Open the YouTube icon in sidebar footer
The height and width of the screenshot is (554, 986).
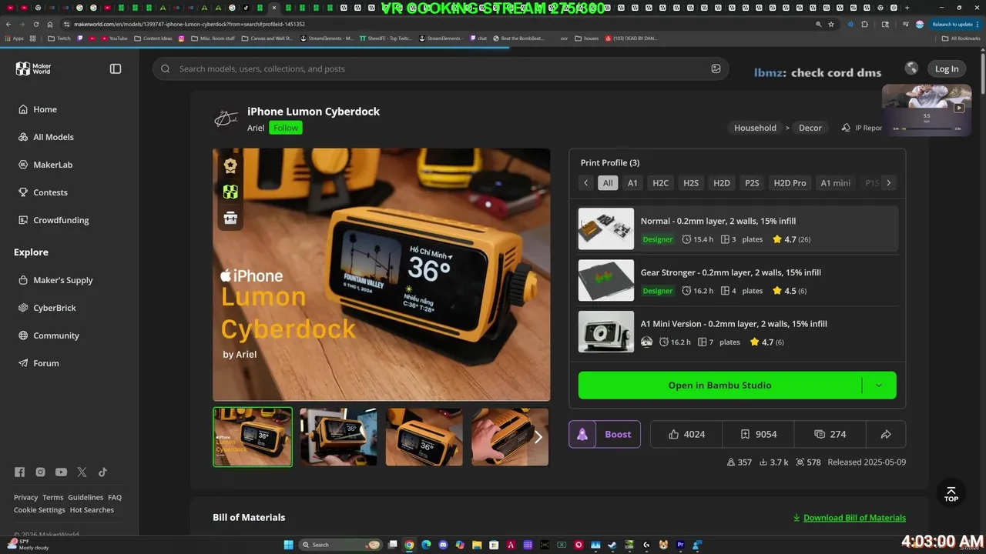tap(61, 472)
